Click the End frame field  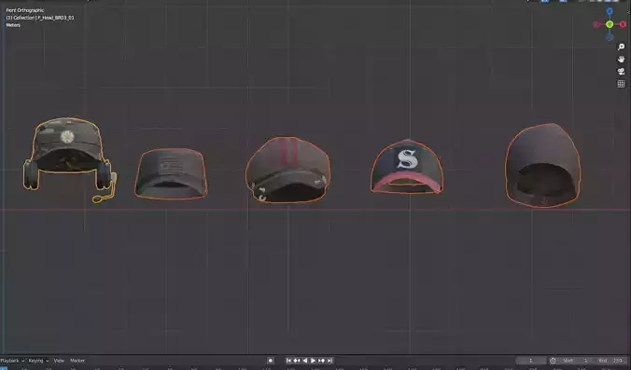coord(610,361)
